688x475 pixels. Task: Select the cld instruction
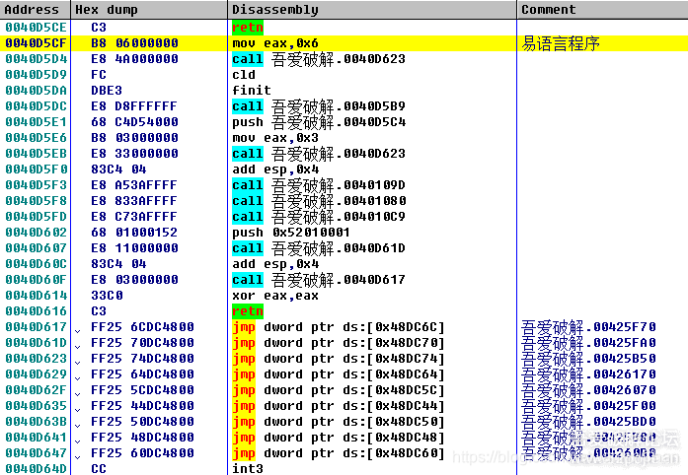[244, 75]
